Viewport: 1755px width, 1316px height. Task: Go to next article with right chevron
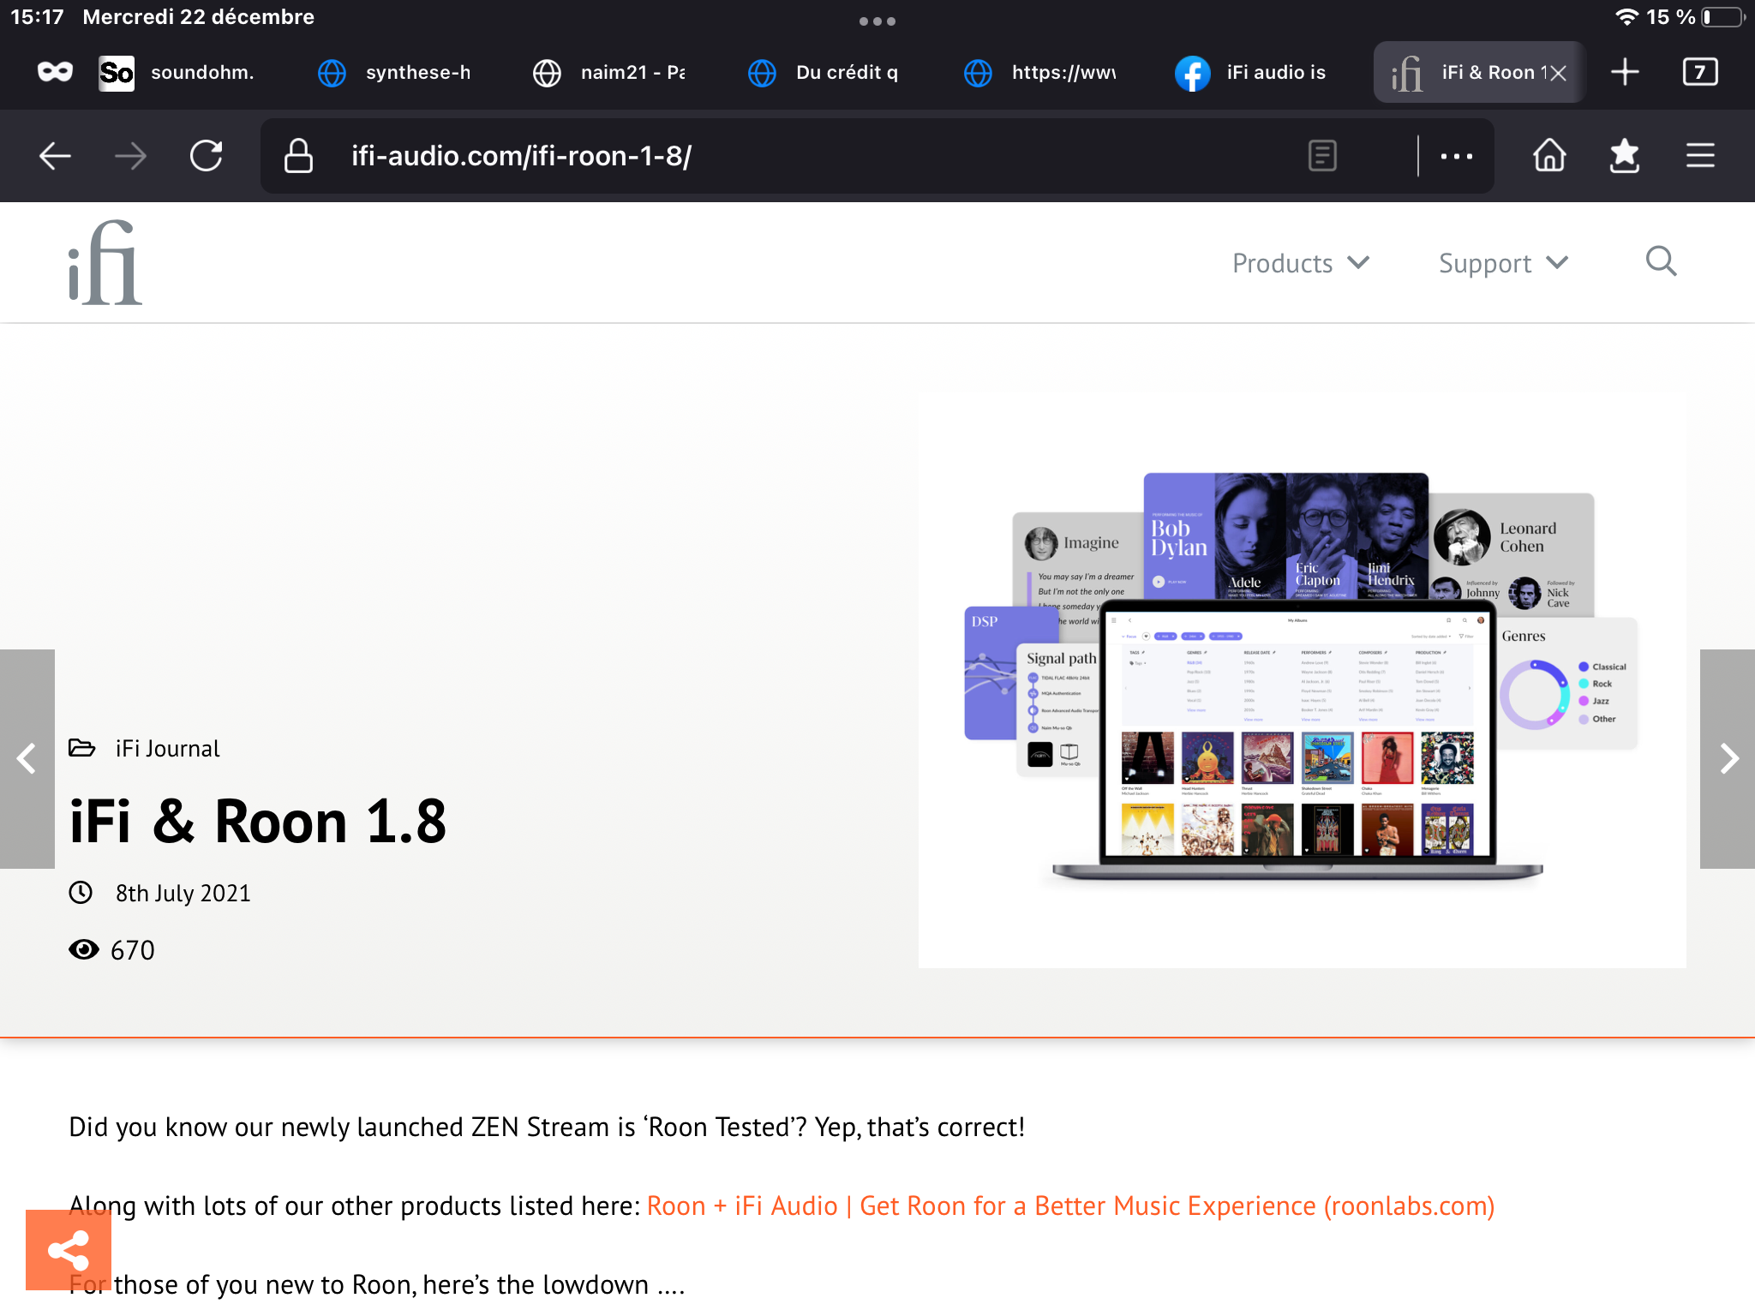1728,758
